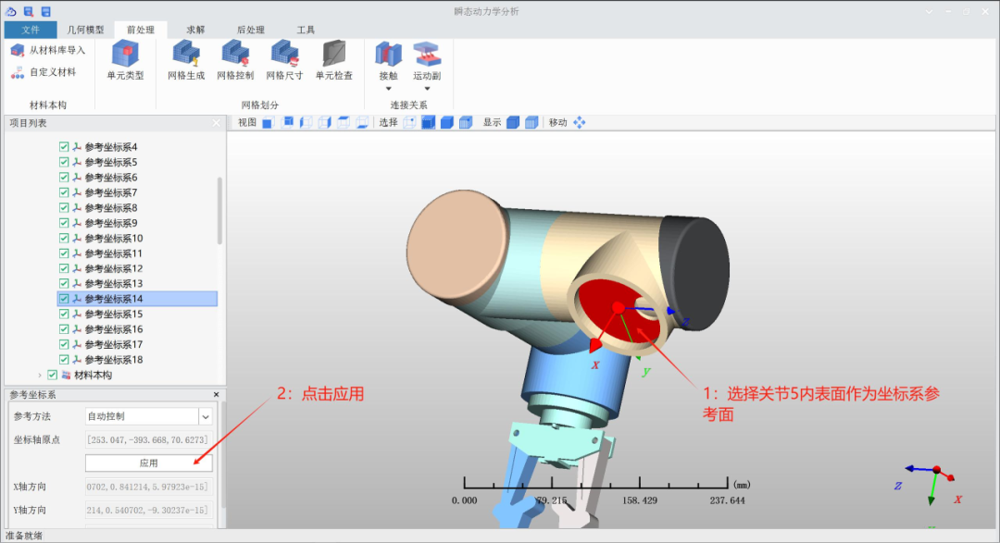Uncheck the 参考坐标系4 checkbox
Viewport: 1000px width, 543px height.
64,146
